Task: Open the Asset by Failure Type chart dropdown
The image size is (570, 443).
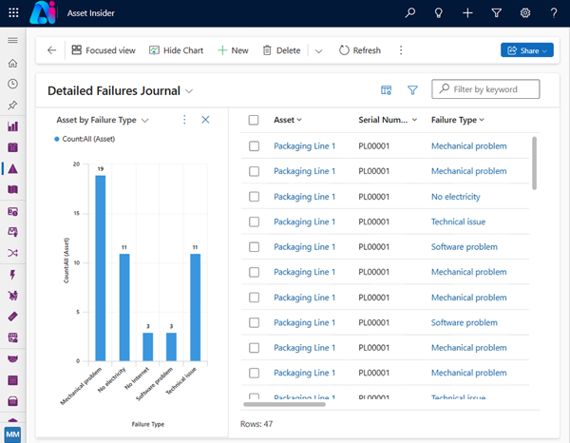Action: point(145,121)
